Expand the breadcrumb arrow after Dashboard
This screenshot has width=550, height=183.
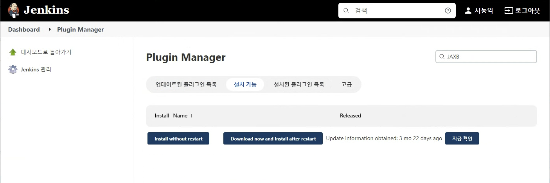[x=50, y=29]
